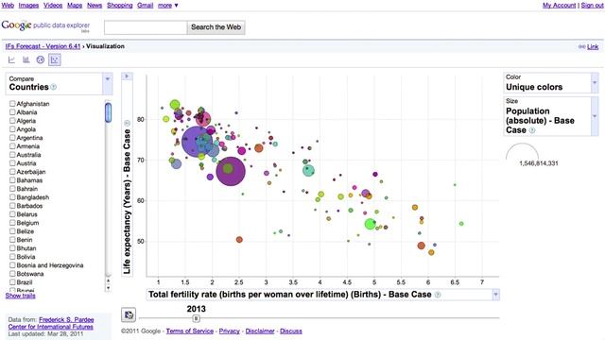Open the Disclaimer footer link

pyautogui.click(x=260, y=331)
